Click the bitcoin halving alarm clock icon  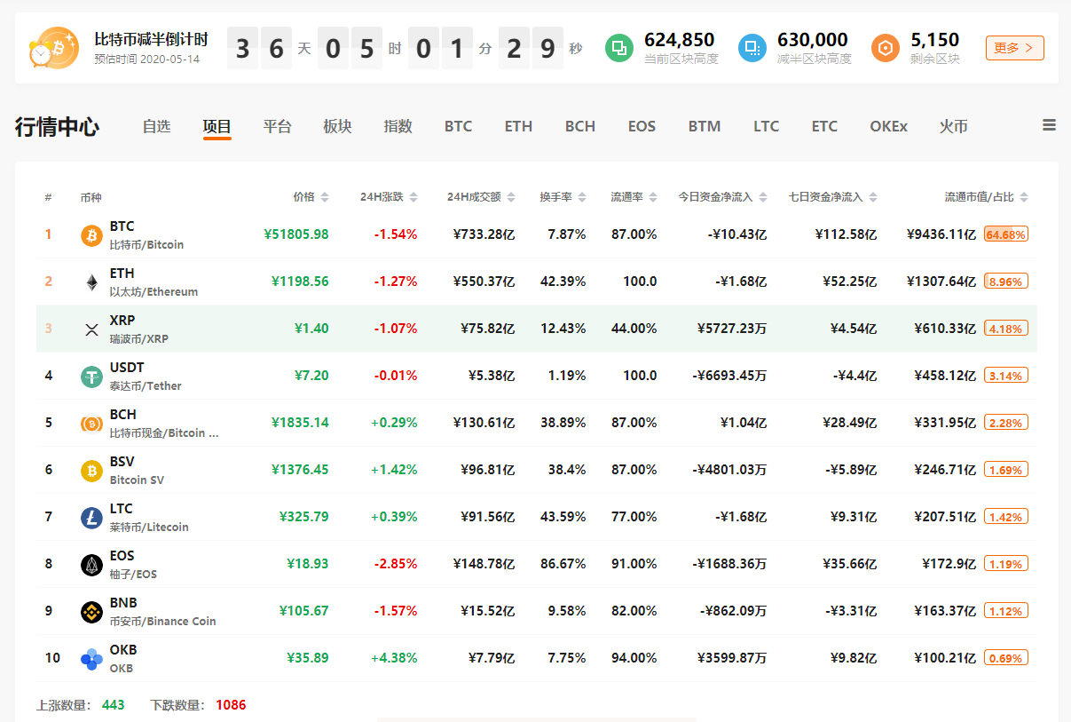pyautogui.click(x=54, y=48)
